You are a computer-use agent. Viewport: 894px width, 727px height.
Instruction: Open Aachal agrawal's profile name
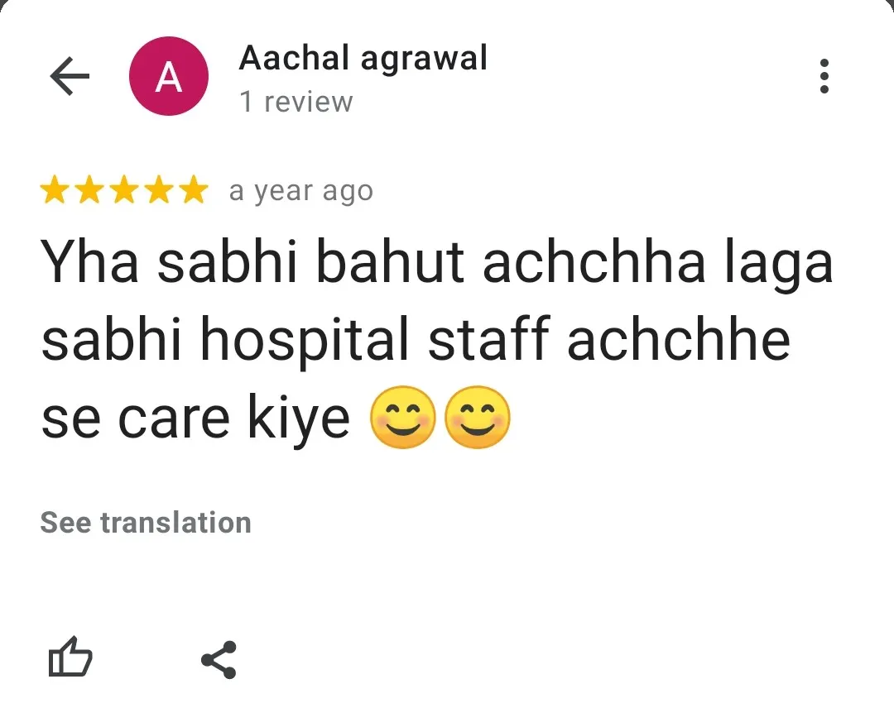click(x=363, y=59)
